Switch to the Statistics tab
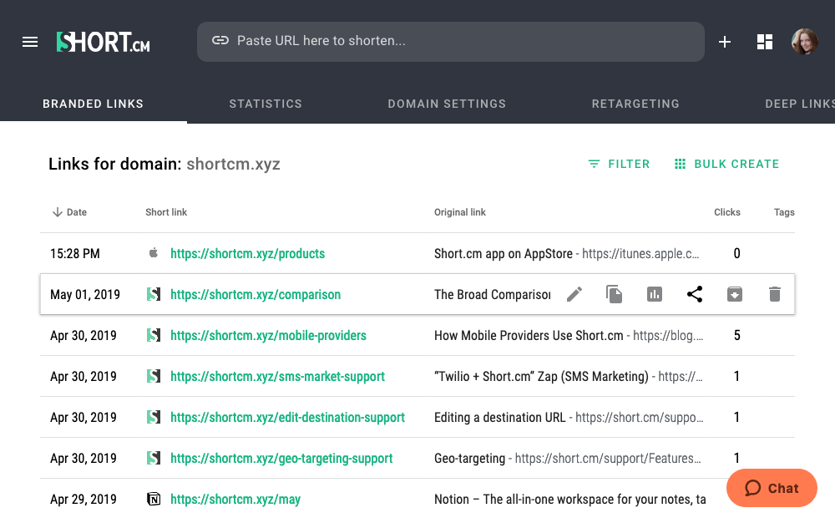 point(266,104)
